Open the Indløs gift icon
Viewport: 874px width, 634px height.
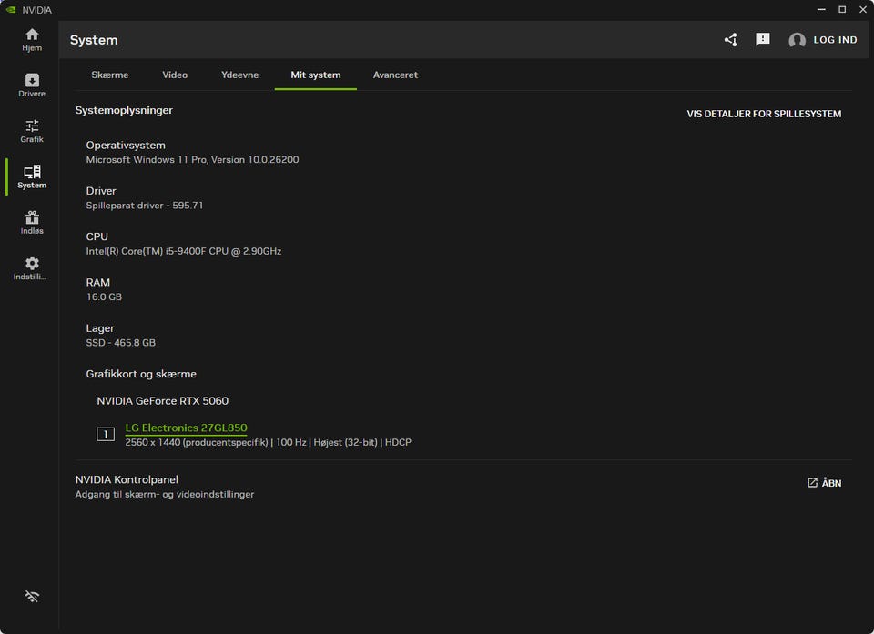(x=32, y=222)
